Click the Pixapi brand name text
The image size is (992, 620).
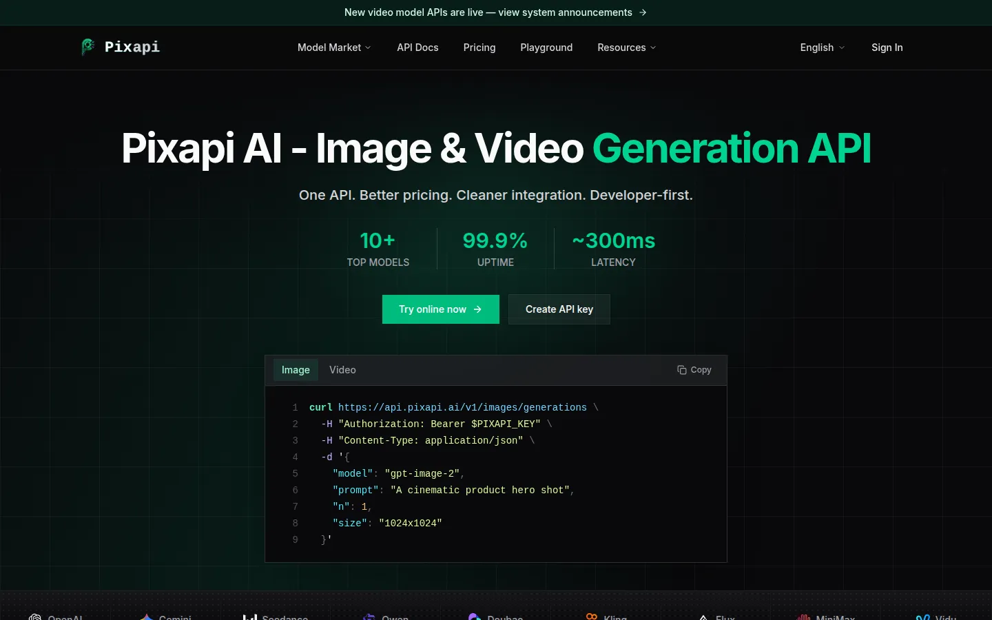[132, 47]
